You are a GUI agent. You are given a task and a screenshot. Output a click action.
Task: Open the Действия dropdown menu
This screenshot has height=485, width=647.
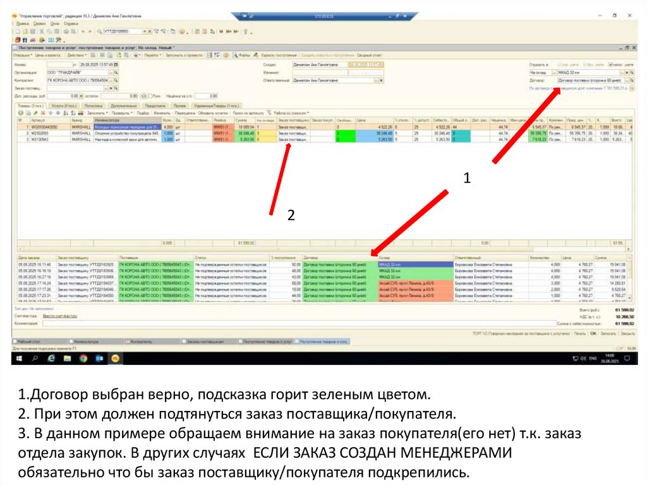(76, 56)
